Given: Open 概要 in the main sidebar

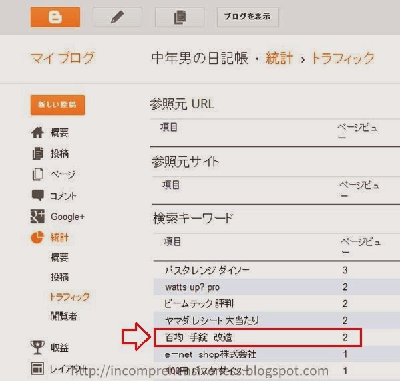Looking at the screenshot, I should point(59,132).
